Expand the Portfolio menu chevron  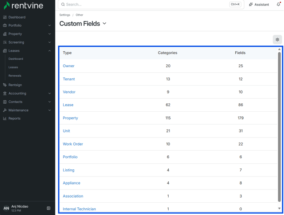click(x=50, y=25)
